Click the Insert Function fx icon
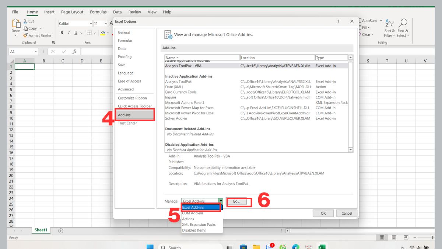 [74, 52]
